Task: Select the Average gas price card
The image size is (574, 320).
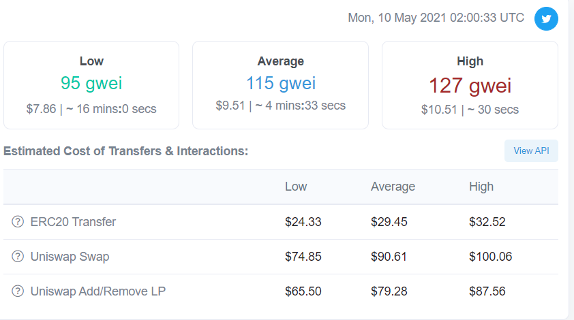Action: (280, 85)
